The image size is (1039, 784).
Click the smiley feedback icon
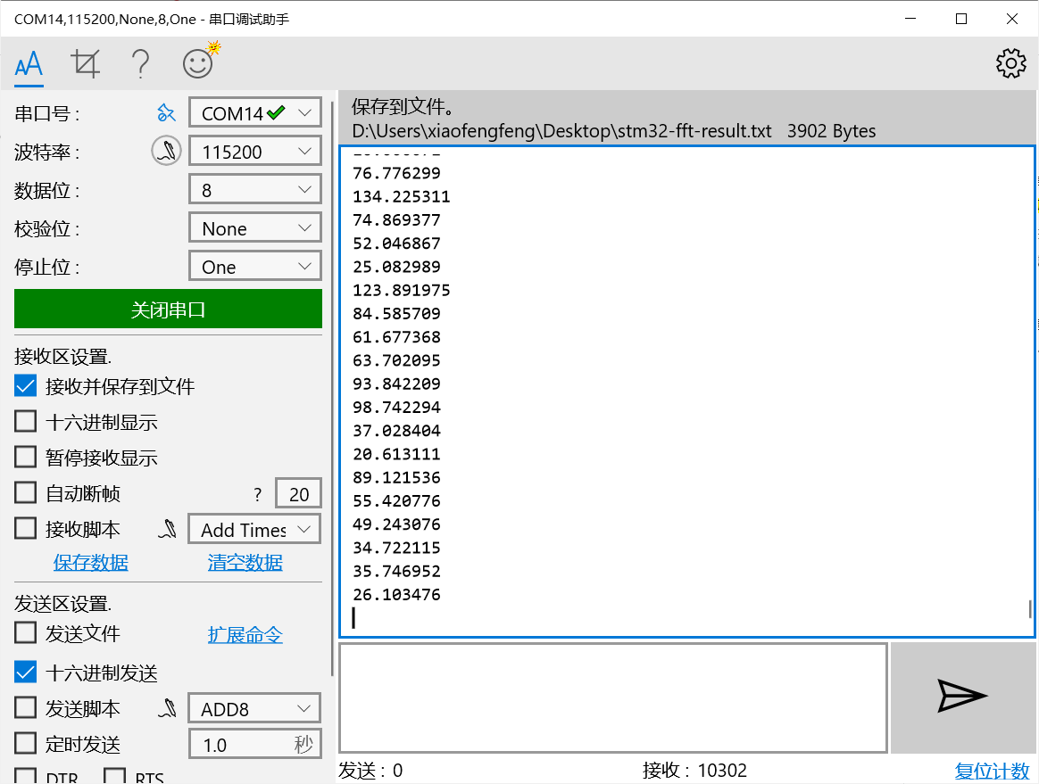(197, 62)
